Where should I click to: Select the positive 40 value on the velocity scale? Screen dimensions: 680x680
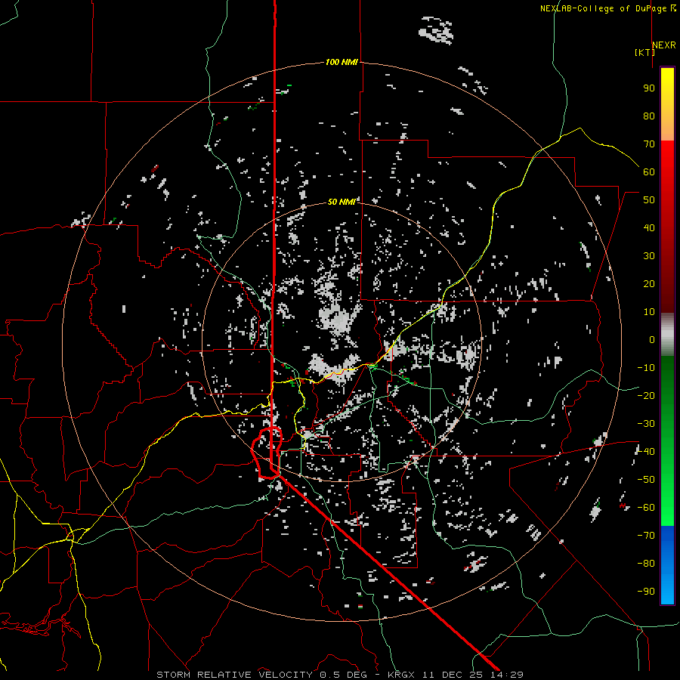(649, 228)
